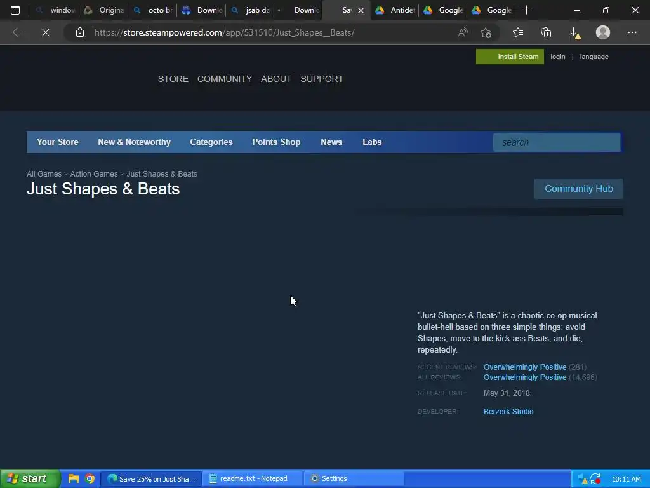650x488 pixels.
Task: Open the News link in store nav
Action: click(331, 142)
